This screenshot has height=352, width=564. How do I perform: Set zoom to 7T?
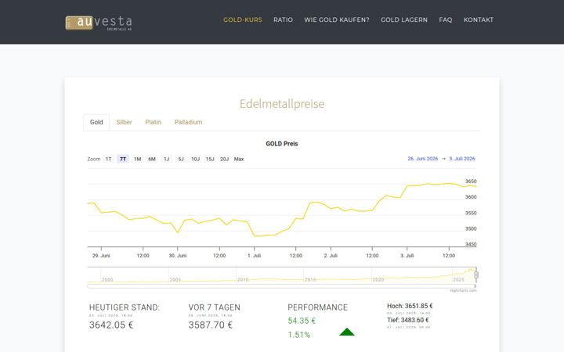[x=123, y=159]
